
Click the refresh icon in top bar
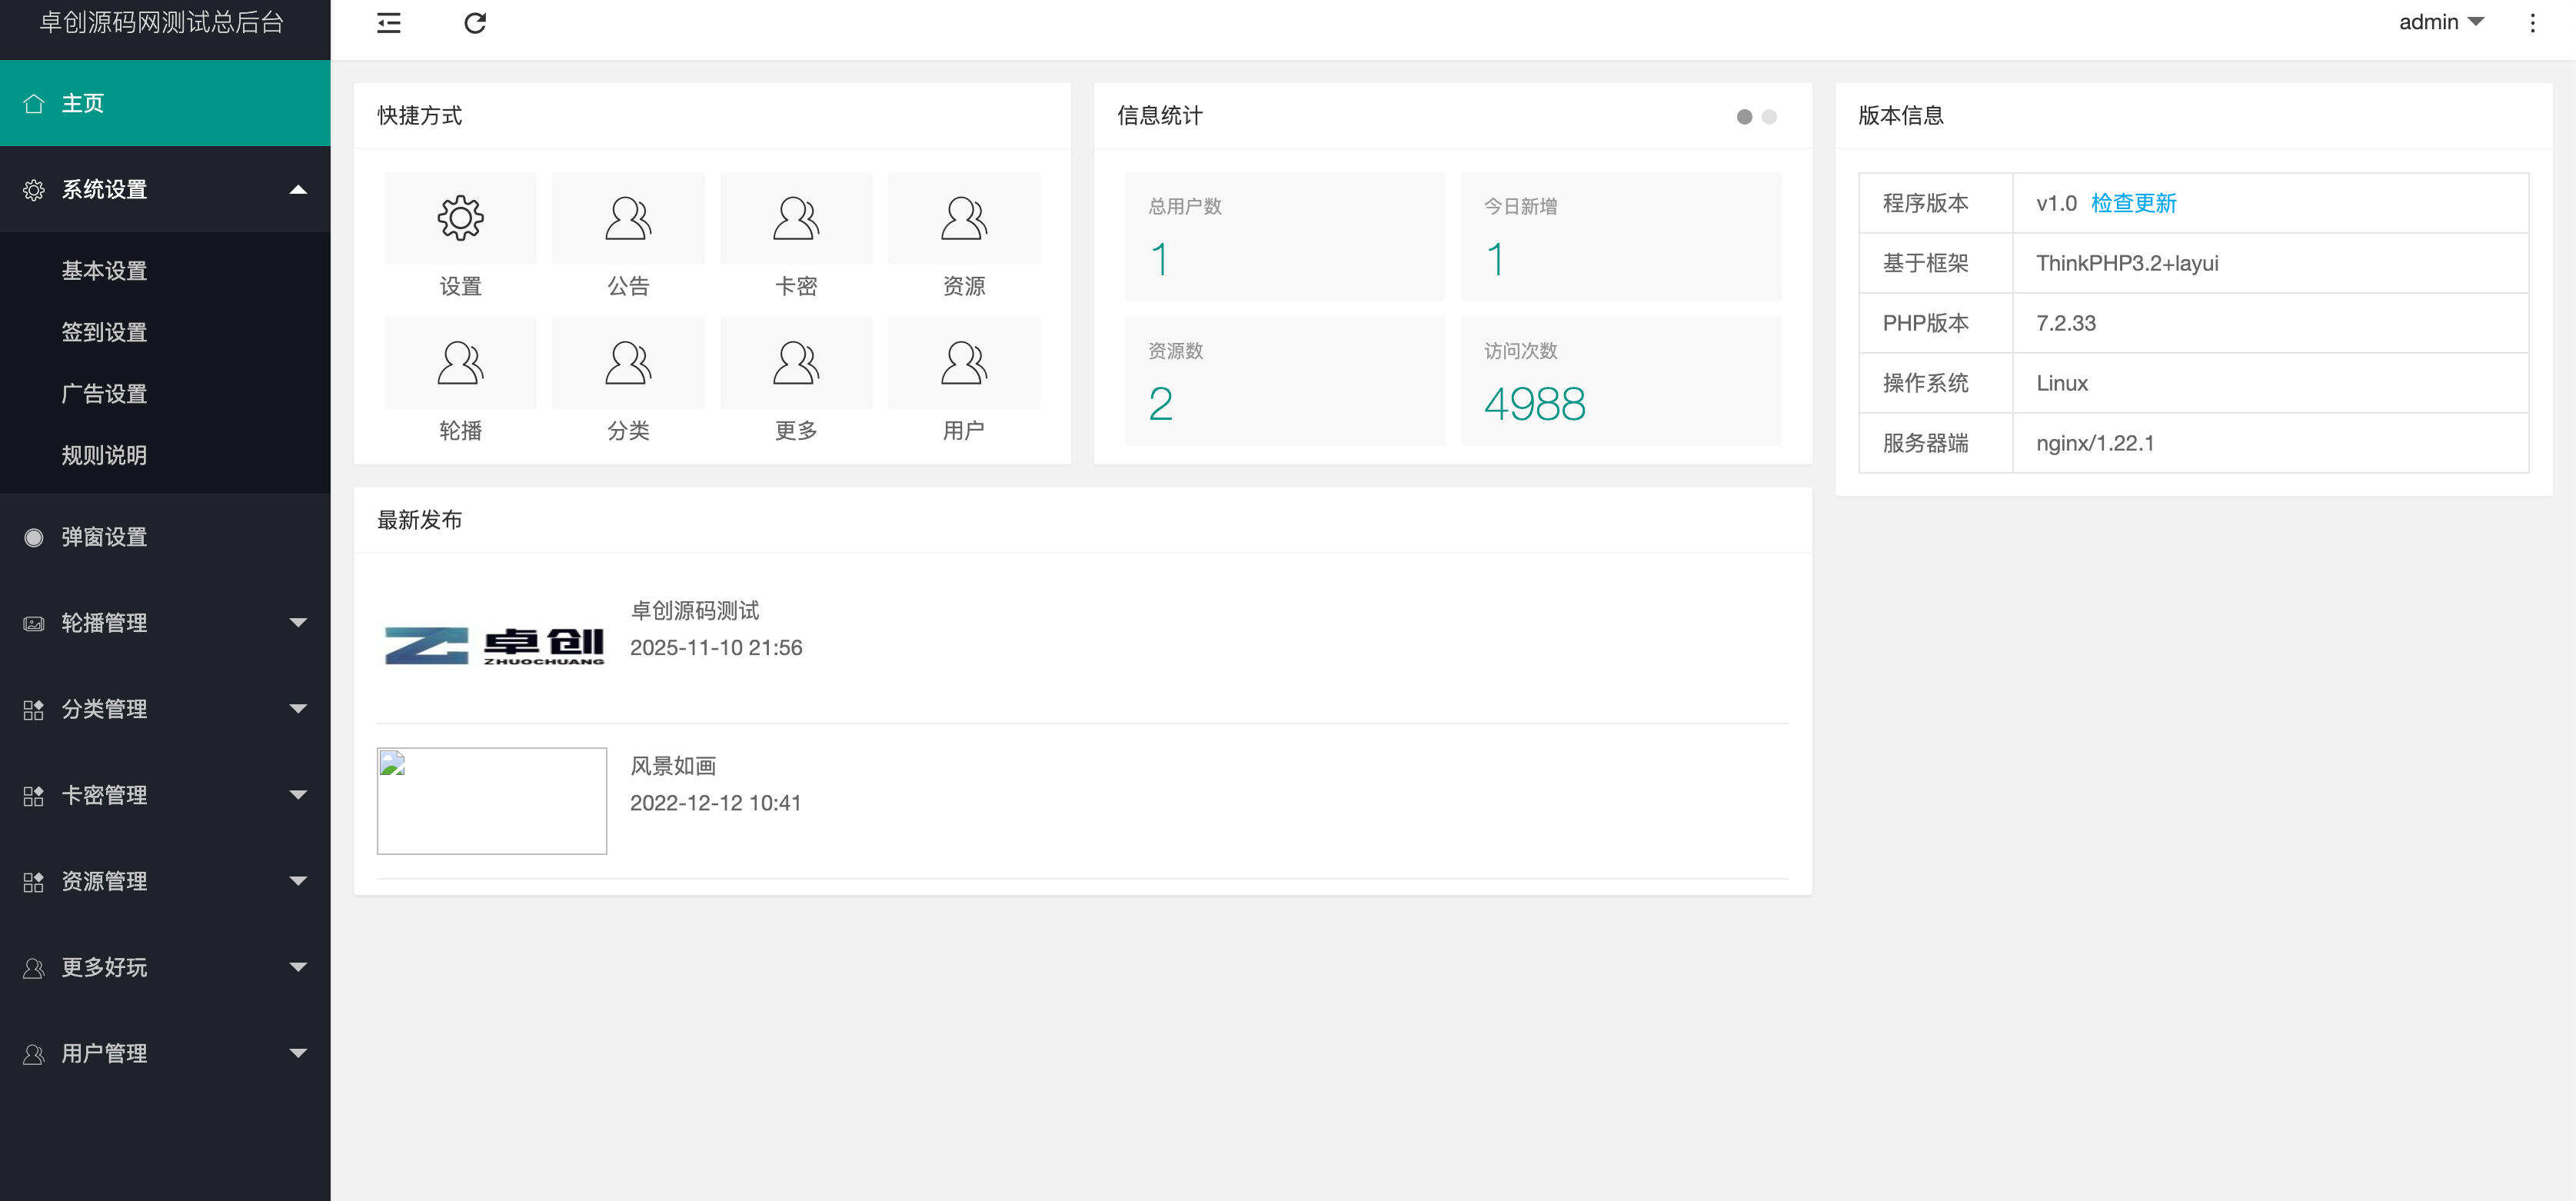(475, 23)
